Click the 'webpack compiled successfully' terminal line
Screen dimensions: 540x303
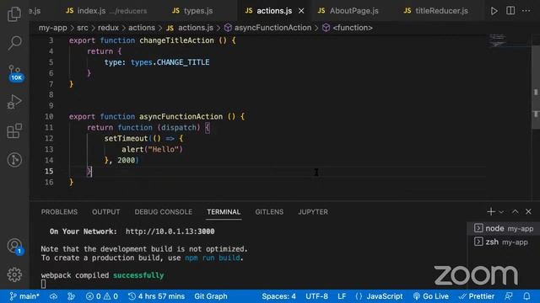coord(102,275)
